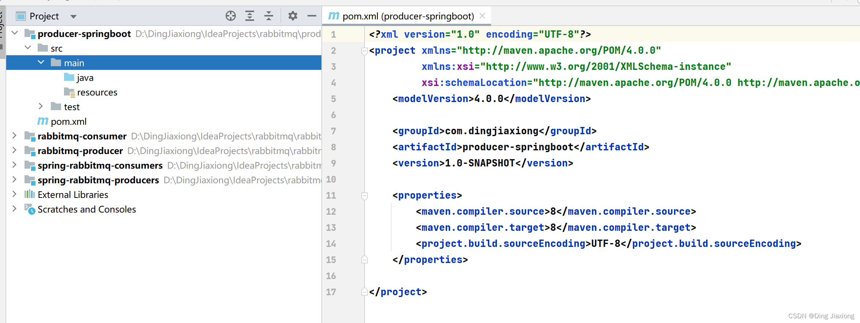Image resolution: width=860 pixels, height=323 pixels.
Task: Click project.build.sourceEncoding UTF-8 value
Action: (x=606, y=244)
